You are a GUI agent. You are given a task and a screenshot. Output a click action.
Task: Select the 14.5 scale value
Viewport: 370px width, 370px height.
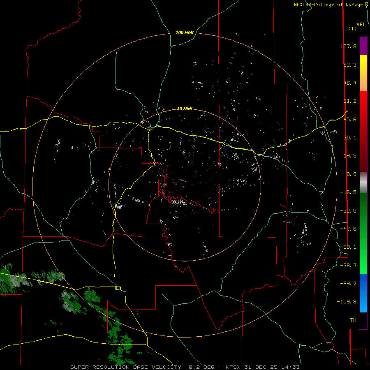350,156
